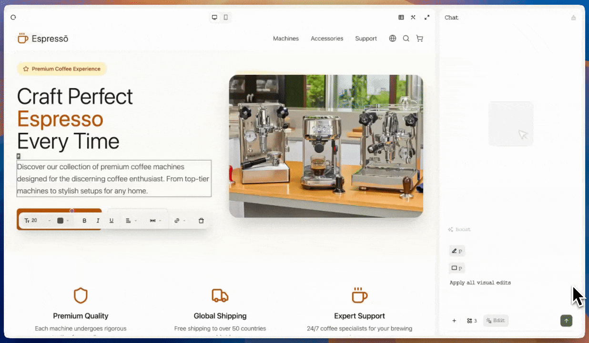The height and width of the screenshot is (343, 589).
Task: Click the Boost button in the chat panel
Action: coord(459,229)
